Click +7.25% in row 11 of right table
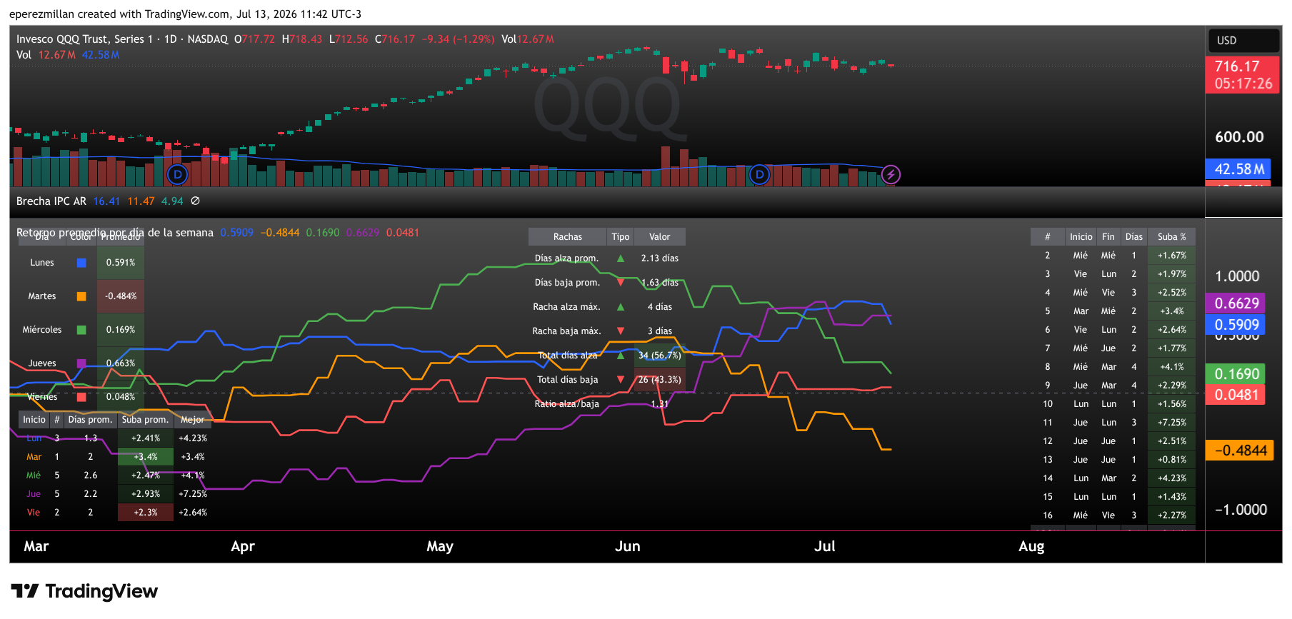The height and width of the screenshot is (619, 1292). pyautogui.click(x=1172, y=423)
